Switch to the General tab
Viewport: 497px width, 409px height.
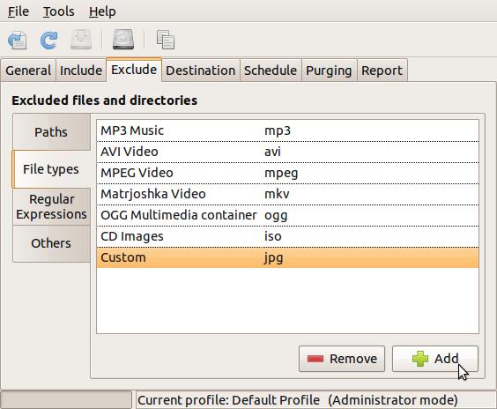coord(28,71)
